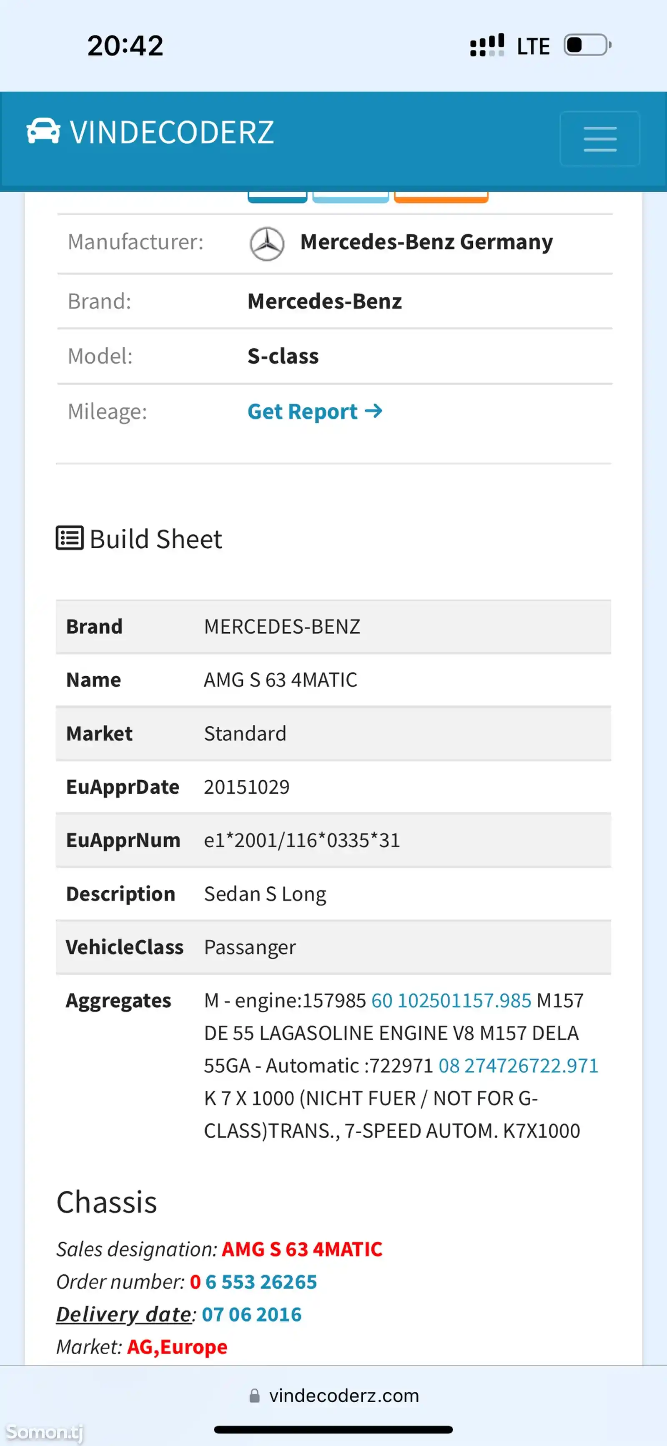This screenshot has height=1446, width=667.
Task: Click the Chassis section heading
Action: (107, 1202)
